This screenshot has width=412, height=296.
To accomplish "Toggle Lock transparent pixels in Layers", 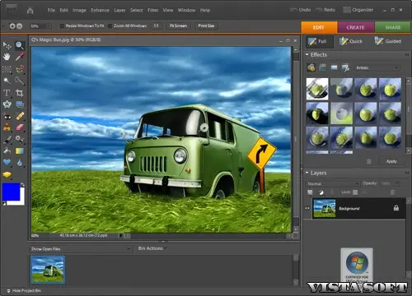I will (x=355, y=192).
